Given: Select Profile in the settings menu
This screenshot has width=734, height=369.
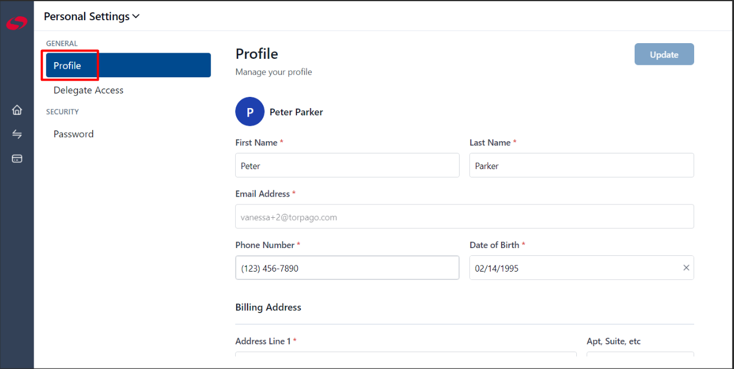Looking at the screenshot, I should (129, 65).
